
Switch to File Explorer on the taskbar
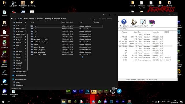pos(64,101)
